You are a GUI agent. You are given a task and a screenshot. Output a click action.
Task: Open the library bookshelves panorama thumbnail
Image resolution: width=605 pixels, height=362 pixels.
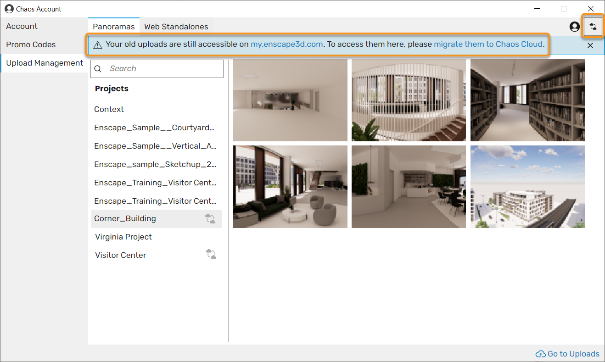tap(527, 100)
